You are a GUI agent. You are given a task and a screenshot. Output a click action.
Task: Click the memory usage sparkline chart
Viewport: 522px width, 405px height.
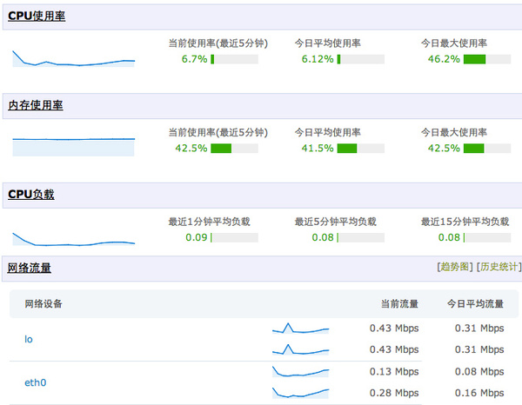pos(74,147)
